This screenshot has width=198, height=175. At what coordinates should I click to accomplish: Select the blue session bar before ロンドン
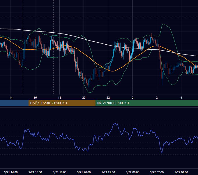tap(14, 103)
